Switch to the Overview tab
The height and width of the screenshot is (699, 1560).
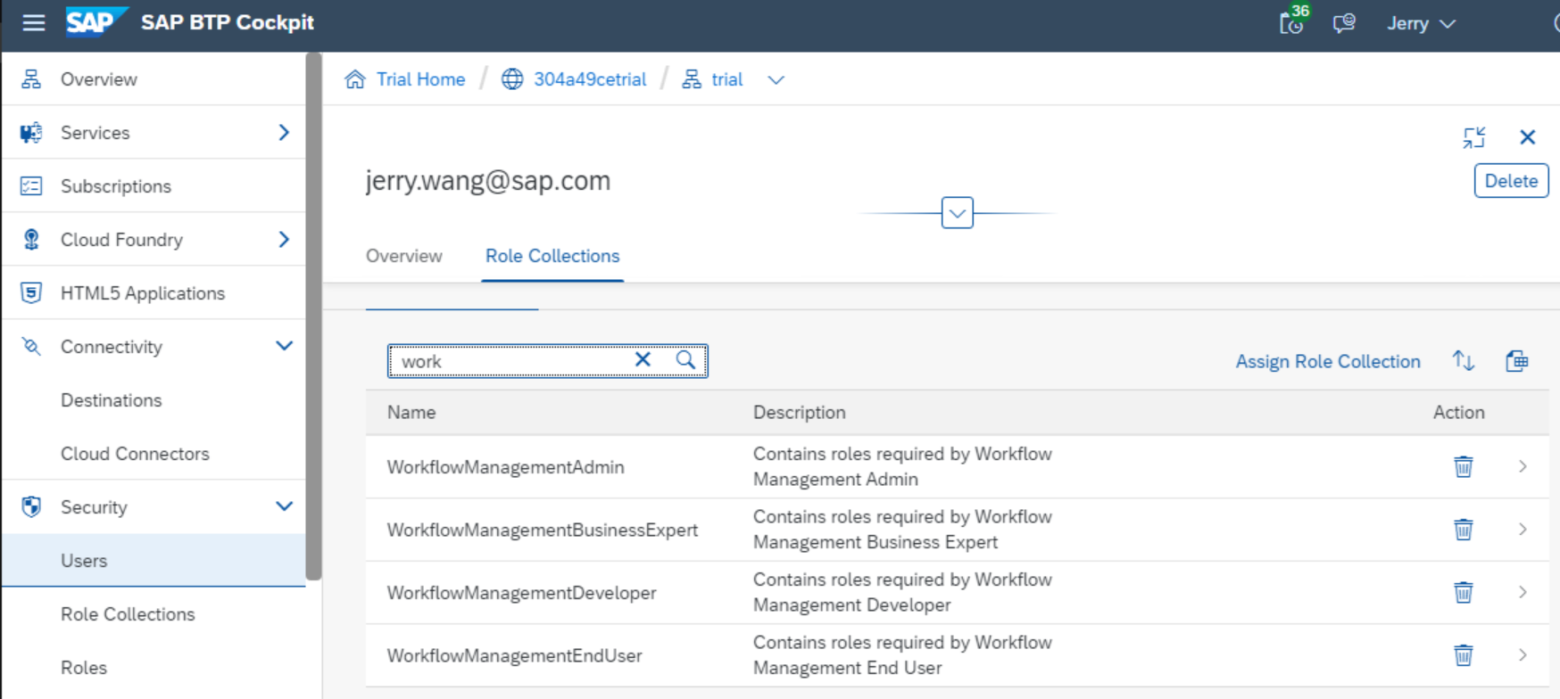[x=404, y=256]
